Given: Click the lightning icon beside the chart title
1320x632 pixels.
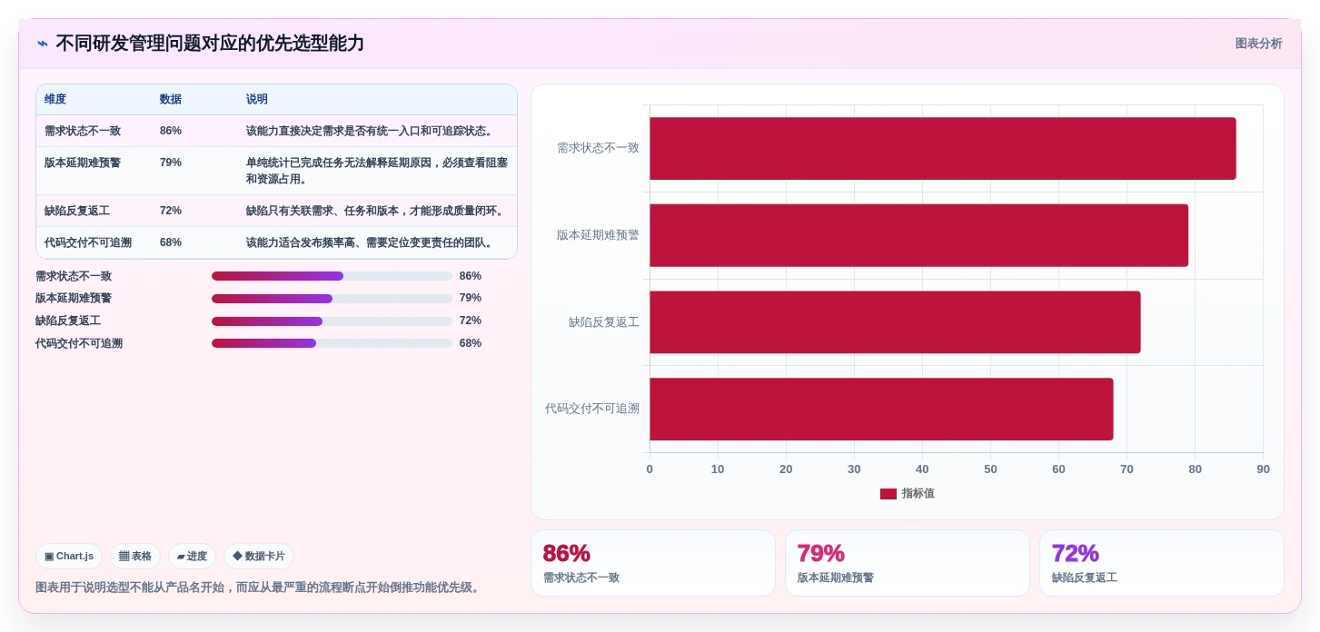Looking at the screenshot, I should (43, 44).
